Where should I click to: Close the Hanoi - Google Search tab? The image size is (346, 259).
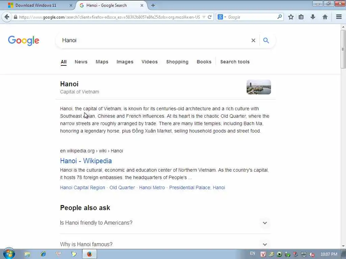[142, 5]
